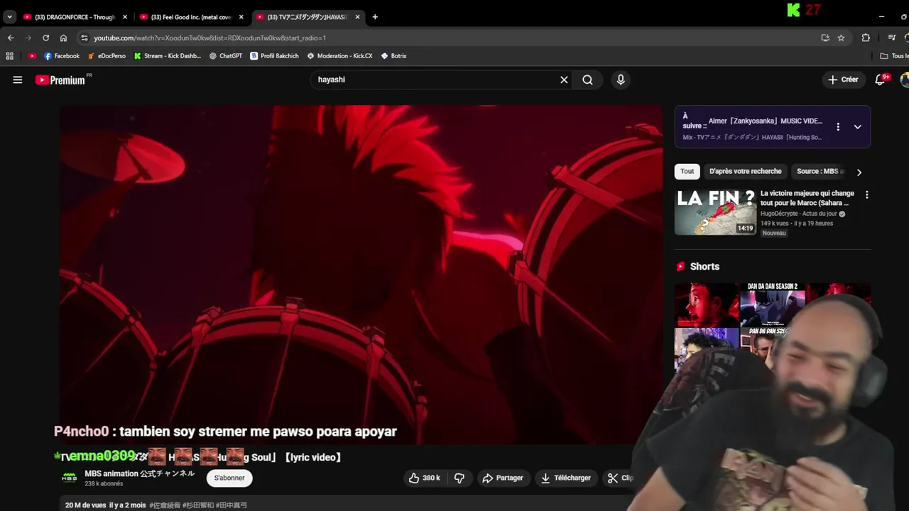This screenshot has height=511, width=909.
Task: Create a clip with the scissors Clip button
Action: (x=620, y=478)
